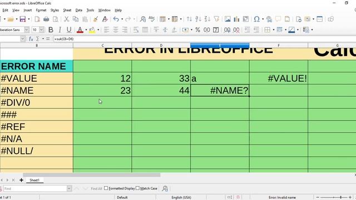Open the Data menu
The image size is (356, 200).
79,10
